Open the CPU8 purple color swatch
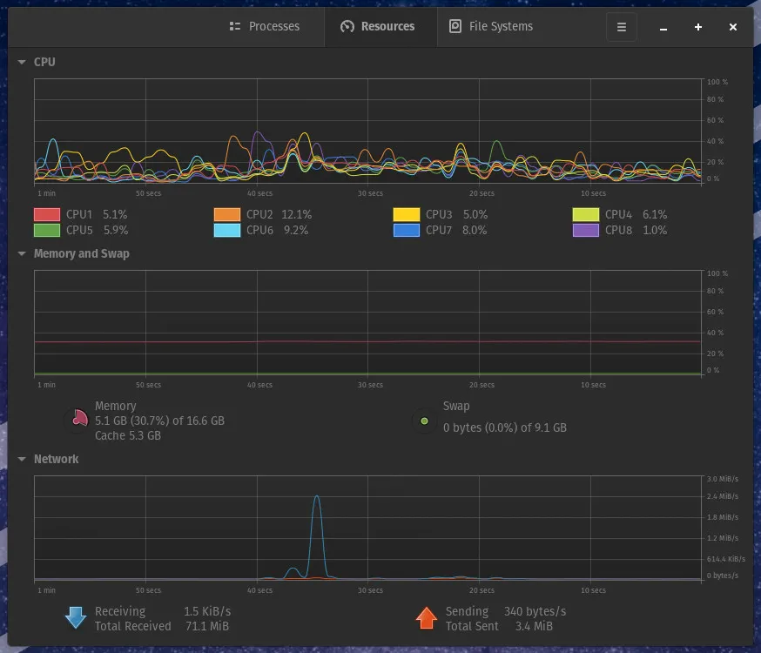Image resolution: width=761 pixels, height=653 pixels. (x=586, y=230)
